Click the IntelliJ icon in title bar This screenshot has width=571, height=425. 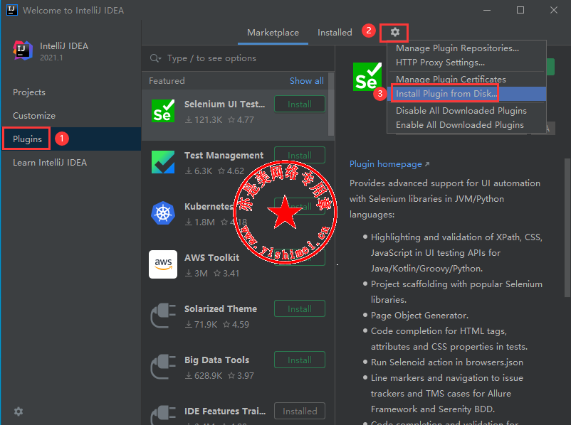pos(11,10)
